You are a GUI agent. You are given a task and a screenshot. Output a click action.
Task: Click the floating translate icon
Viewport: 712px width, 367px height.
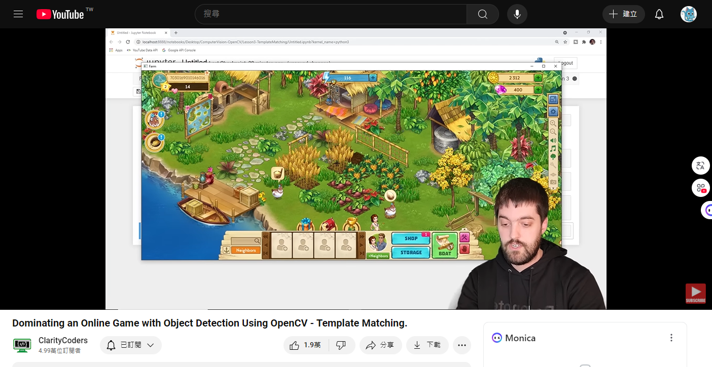pyautogui.click(x=701, y=166)
